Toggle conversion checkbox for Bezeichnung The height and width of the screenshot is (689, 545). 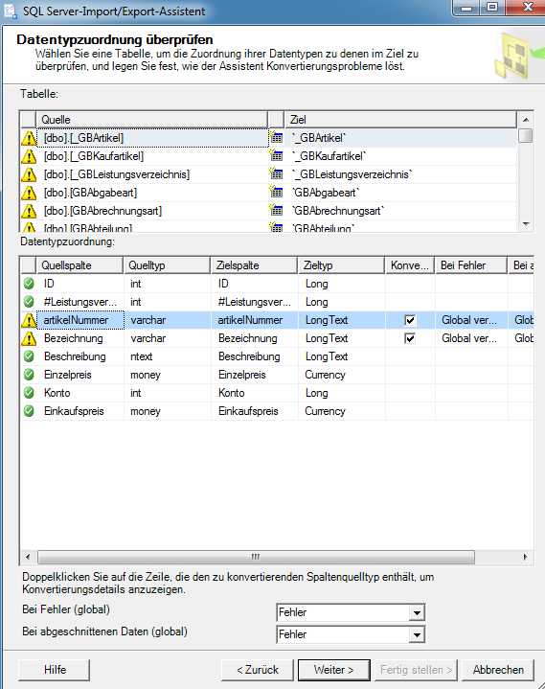pos(410,338)
